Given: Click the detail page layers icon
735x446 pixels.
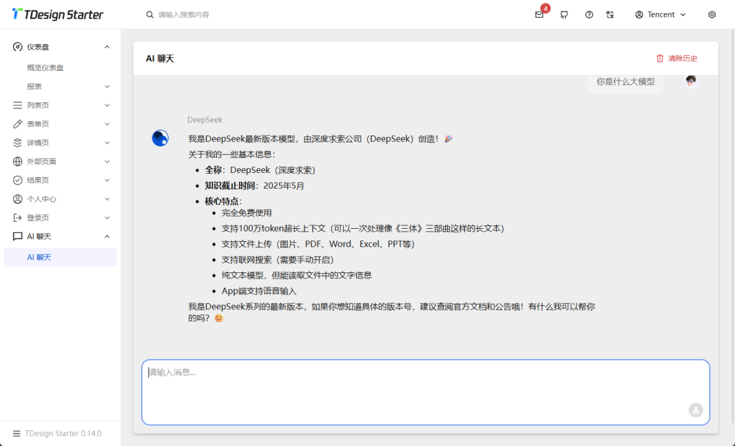Looking at the screenshot, I should pos(17,142).
